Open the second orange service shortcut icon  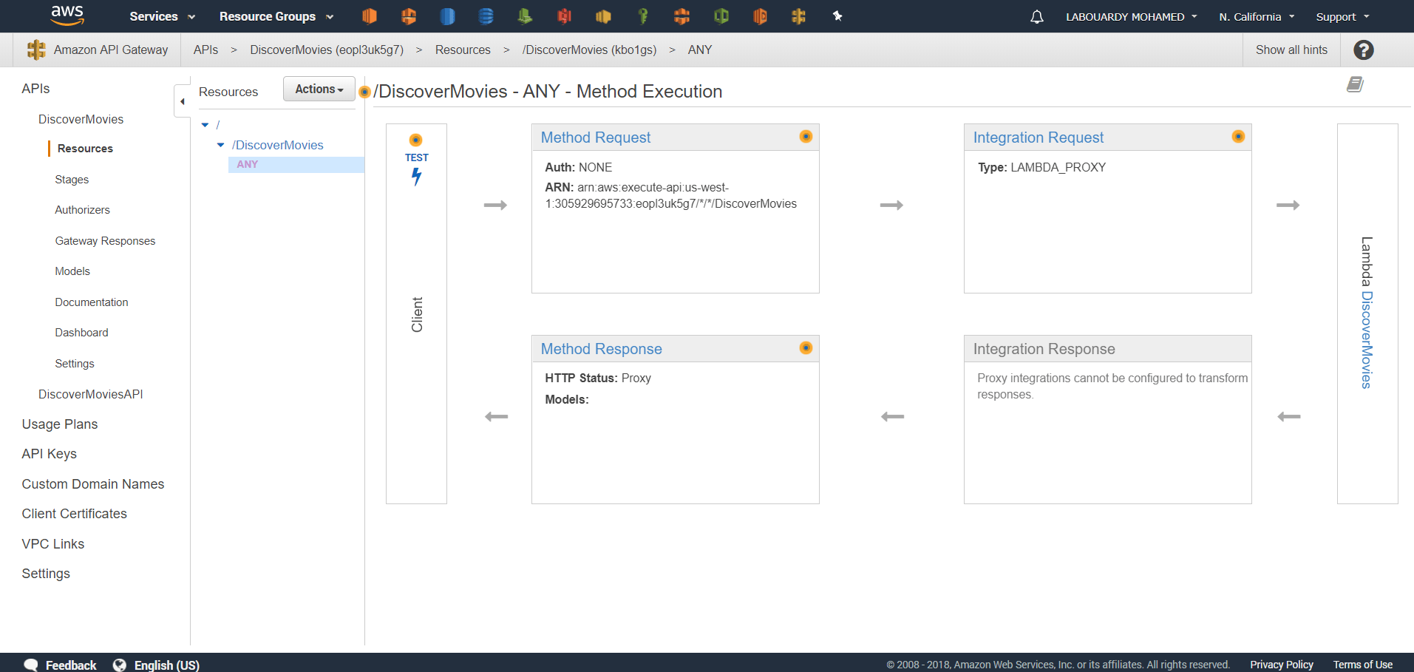coord(409,16)
